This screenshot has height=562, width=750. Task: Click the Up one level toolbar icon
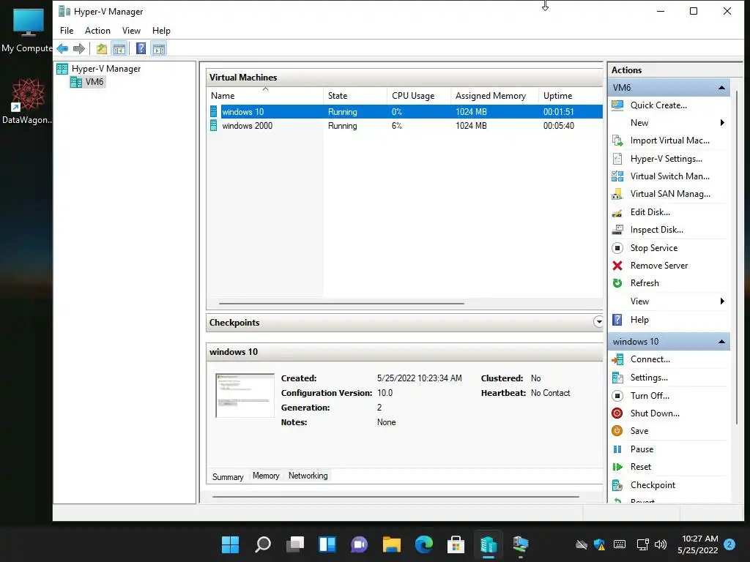tap(101, 48)
